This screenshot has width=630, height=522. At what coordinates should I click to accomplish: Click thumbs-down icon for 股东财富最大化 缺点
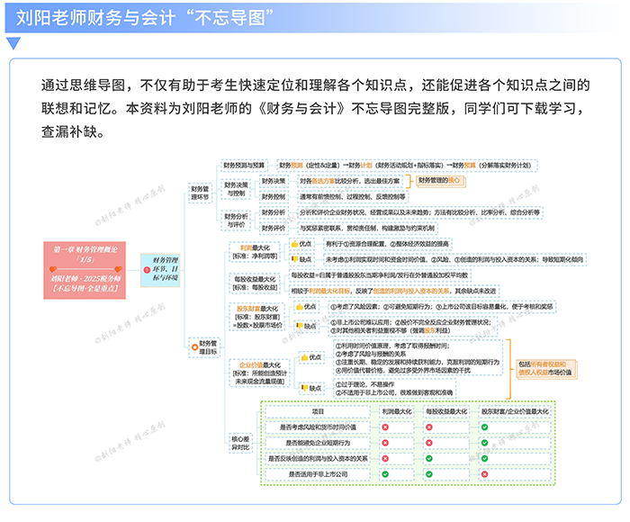point(300,326)
